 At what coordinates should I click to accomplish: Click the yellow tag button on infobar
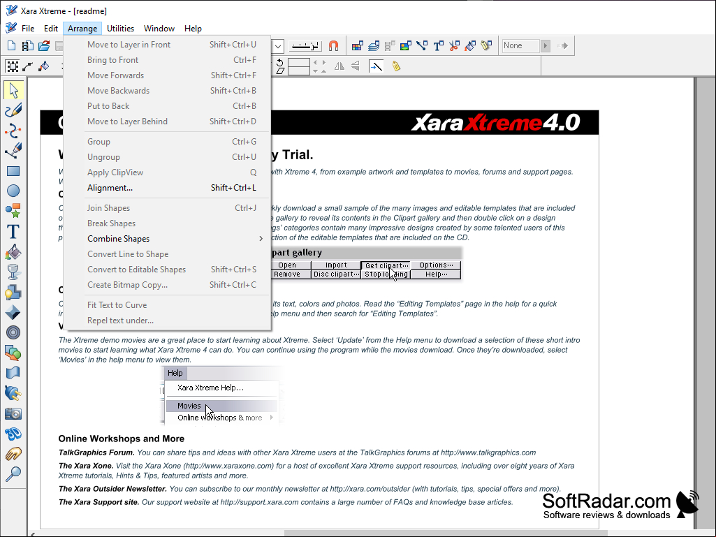[x=396, y=66]
